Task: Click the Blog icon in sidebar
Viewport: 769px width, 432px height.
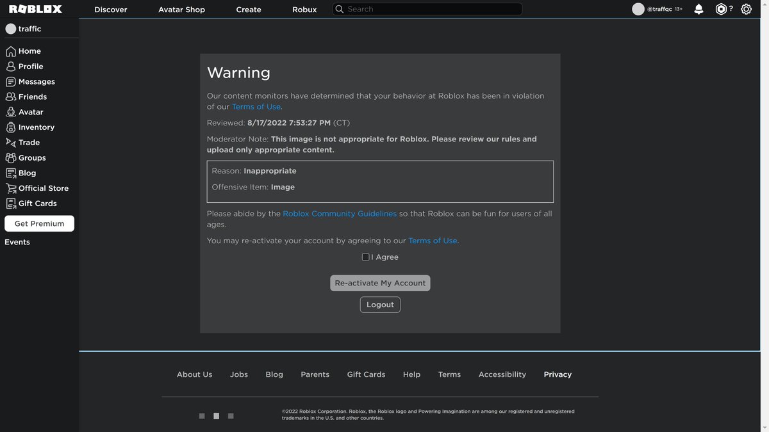Action: (11, 173)
